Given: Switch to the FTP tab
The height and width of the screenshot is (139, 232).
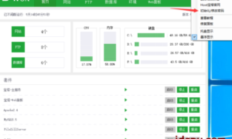Looking at the screenshot, I should coord(89,2).
